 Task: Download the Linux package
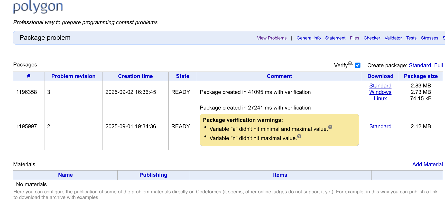point(380,98)
